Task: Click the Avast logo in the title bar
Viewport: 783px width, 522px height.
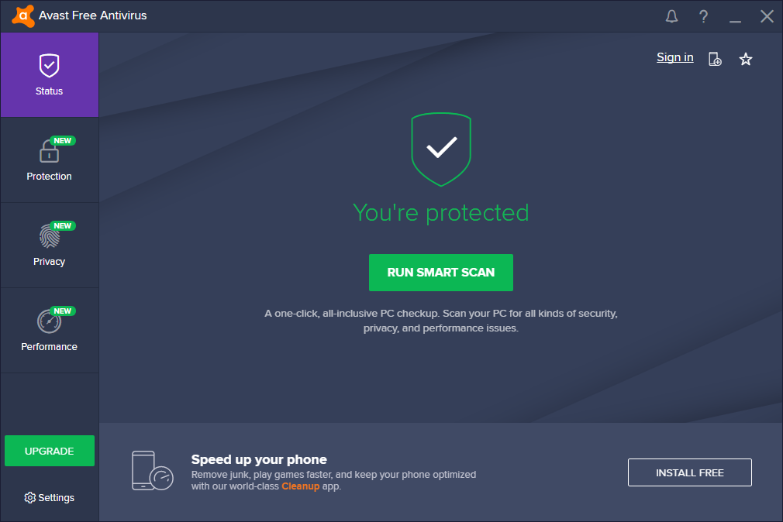Action: click(23, 16)
